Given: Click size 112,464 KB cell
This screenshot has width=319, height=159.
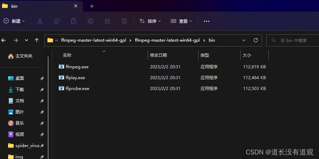Looking at the screenshot, I should pos(254,78).
